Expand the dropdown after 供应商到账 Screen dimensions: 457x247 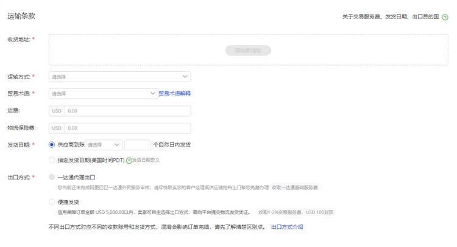(x=104, y=145)
